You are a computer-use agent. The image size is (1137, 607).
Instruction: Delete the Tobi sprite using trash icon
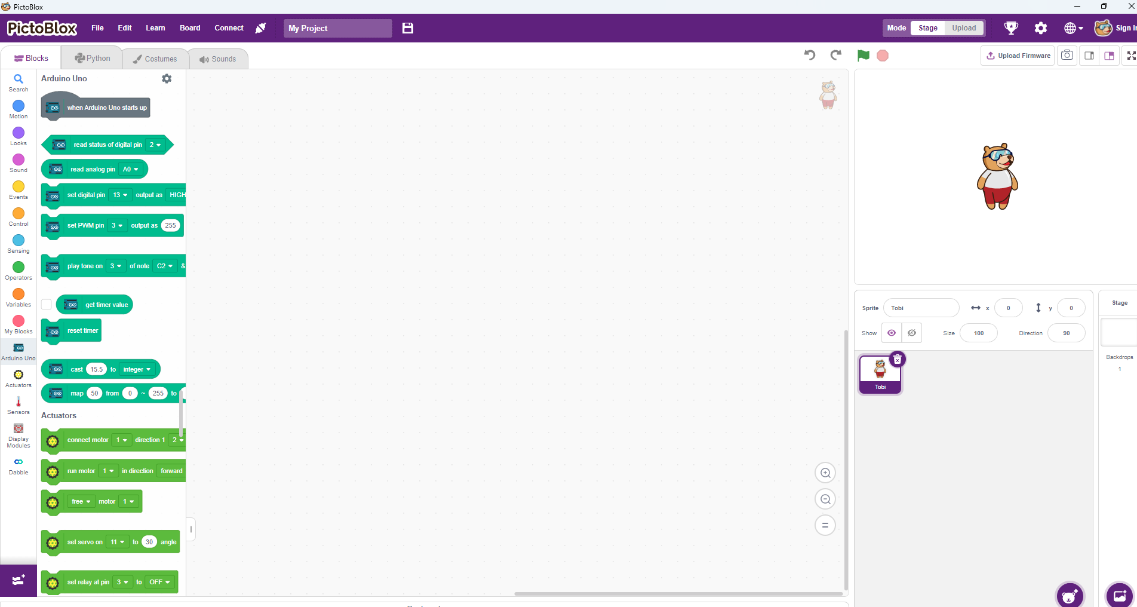897,360
